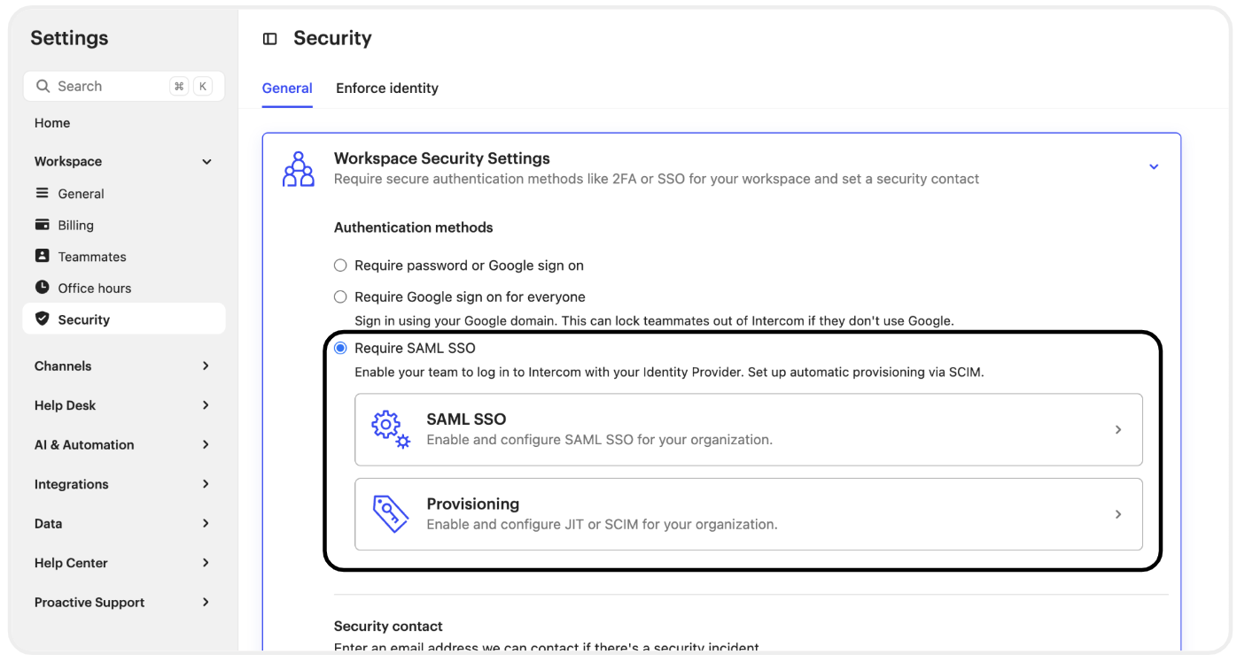Click the SAML SSO card right arrow
Image resolution: width=1237 pixels, height=662 pixels.
point(1118,429)
